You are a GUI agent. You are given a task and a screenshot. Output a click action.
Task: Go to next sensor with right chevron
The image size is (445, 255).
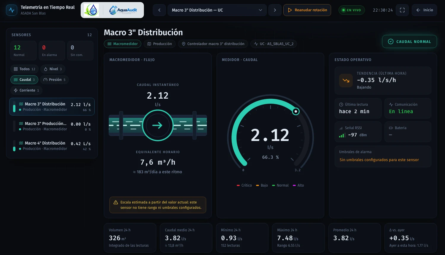pos(275,10)
